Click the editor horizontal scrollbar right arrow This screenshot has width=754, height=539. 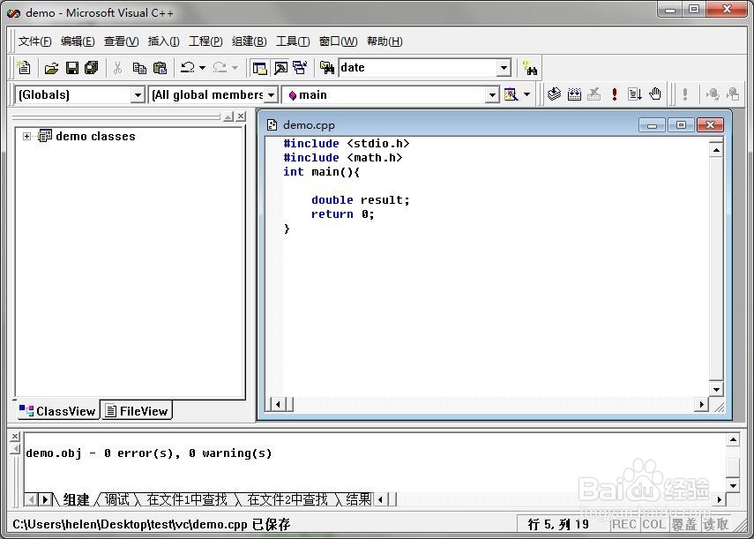click(x=702, y=404)
